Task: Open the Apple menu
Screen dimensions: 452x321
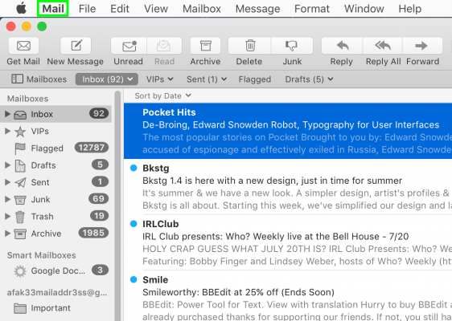Action: [x=21, y=9]
